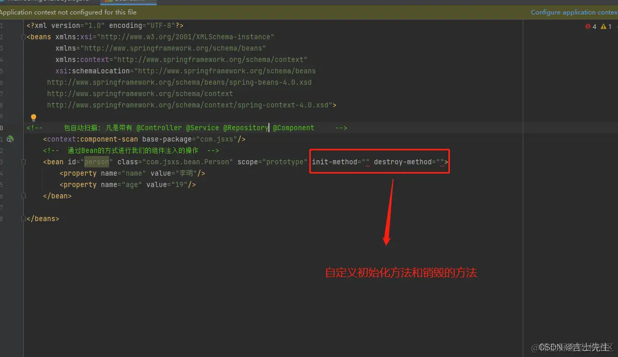Collapse the root beans element fold marker
The width and height of the screenshot is (618, 357).
coord(23,37)
